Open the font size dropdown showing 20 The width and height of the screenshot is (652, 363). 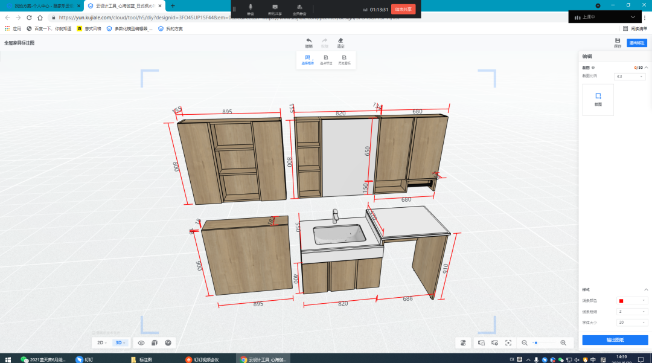coord(631,323)
